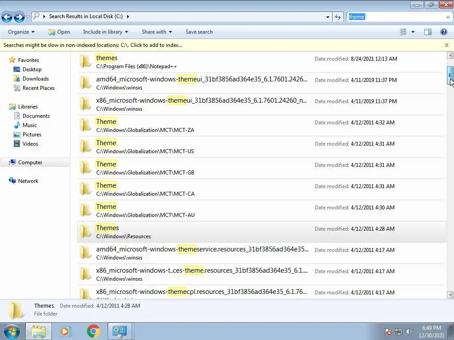Image resolution: width=454 pixels, height=340 pixels.
Task: Open the Videos library
Action: point(30,144)
